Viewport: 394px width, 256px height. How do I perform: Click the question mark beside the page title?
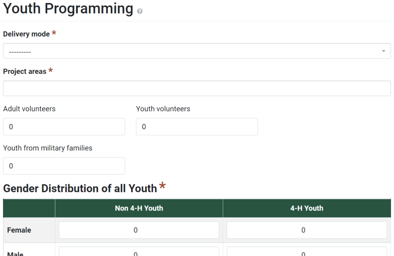[x=139, y=11]
